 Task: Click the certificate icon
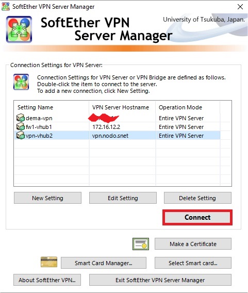pyautogui.click(x=141, y=244)
